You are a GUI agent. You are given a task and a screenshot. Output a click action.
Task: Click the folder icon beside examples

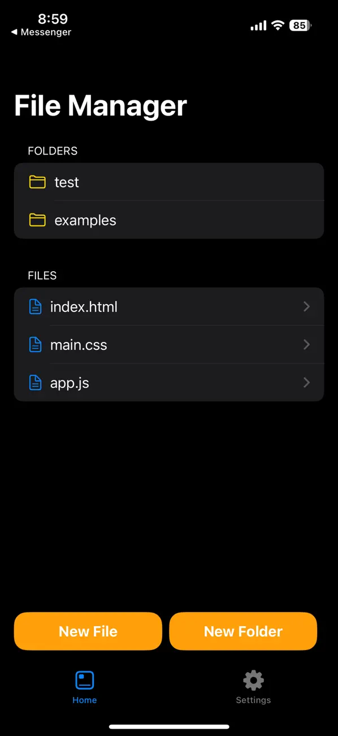(37, 220)
